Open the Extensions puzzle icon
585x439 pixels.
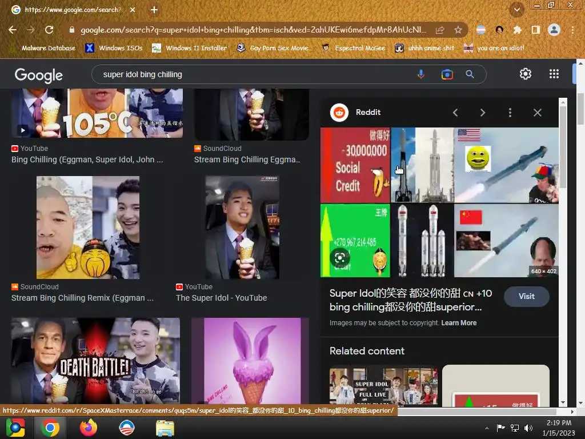point(517,30)
